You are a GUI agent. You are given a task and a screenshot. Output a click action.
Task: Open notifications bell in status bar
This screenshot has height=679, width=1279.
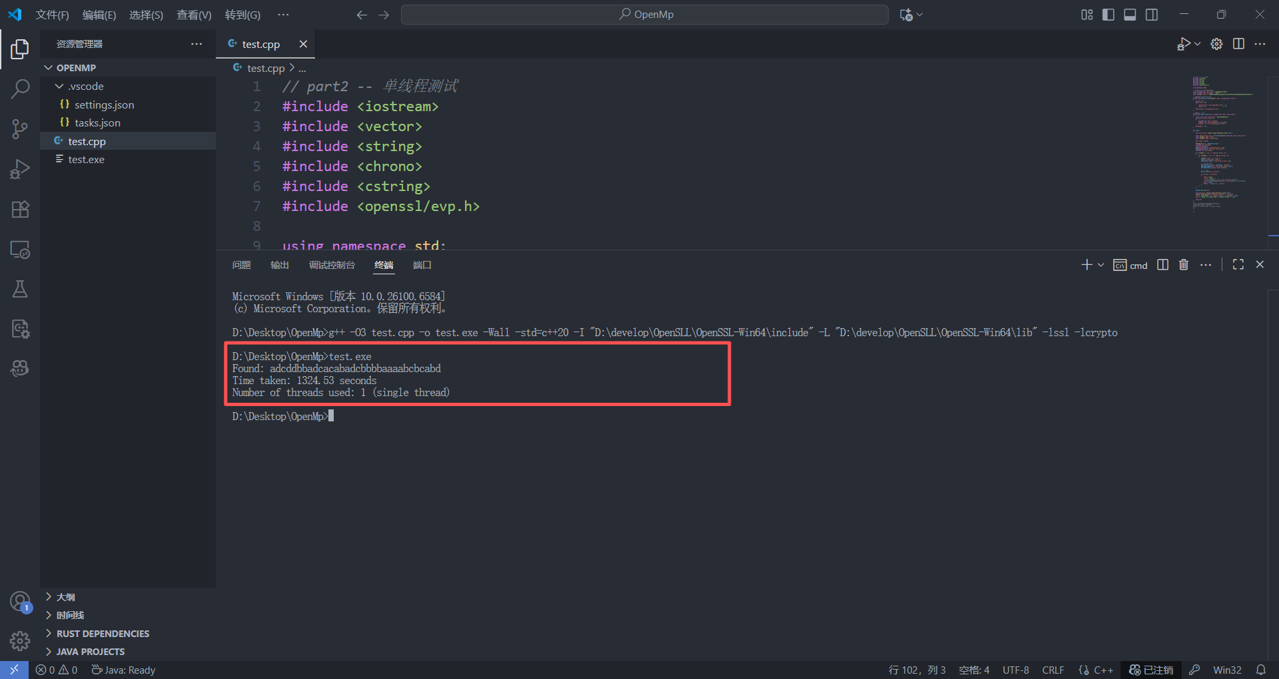1261,670
